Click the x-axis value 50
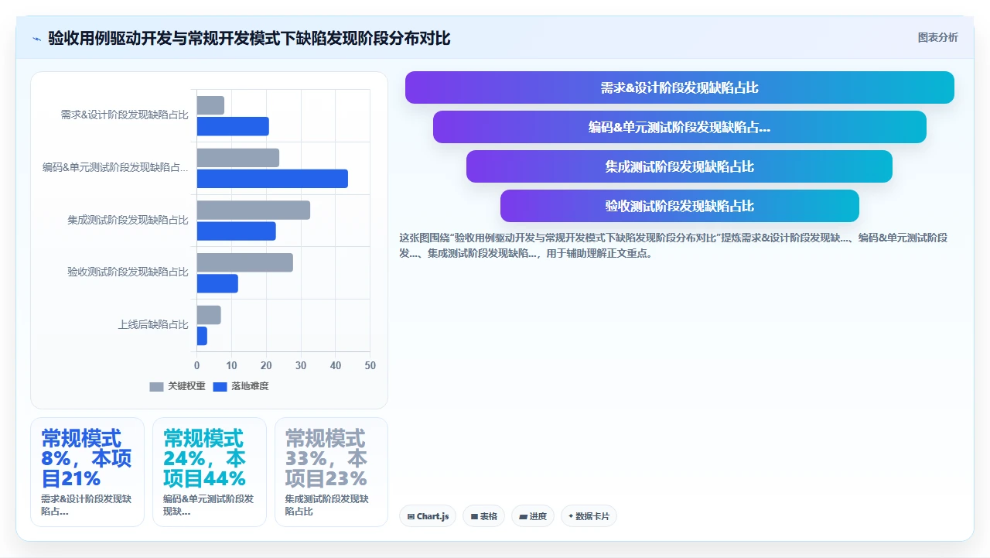This screenshot has height=558, width=990. click(370, 365)
